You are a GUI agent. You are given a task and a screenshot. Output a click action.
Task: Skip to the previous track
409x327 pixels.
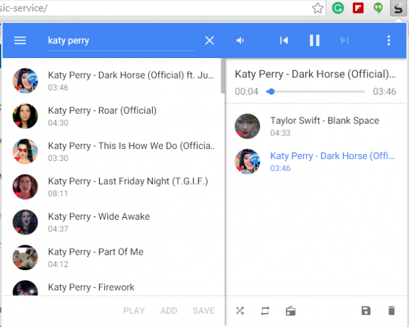pyautogui.click(x=284, y=40)
